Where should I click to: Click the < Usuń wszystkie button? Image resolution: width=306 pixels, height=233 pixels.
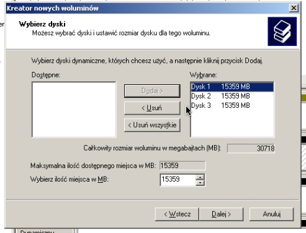coord(152,125)
